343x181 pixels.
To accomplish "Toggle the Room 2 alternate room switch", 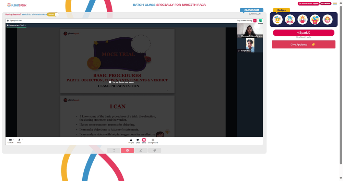I will point(53,14).
